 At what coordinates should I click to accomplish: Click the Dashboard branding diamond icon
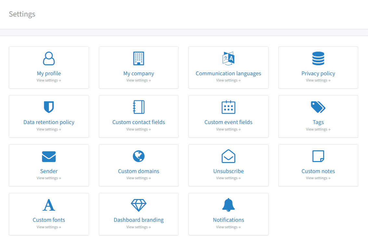point(139,205)
